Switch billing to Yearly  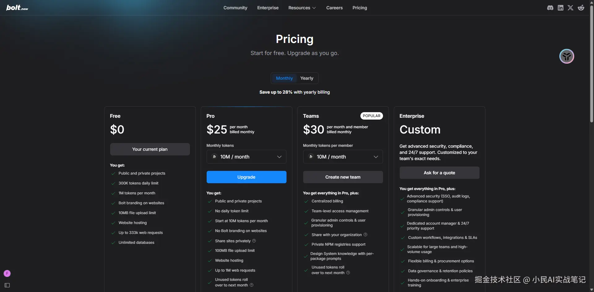(307, 78)
